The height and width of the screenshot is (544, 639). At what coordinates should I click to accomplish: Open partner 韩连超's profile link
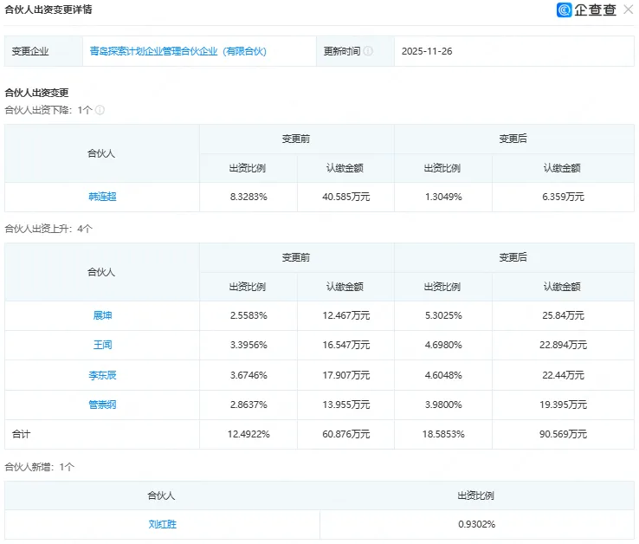(x=102, y=197)
